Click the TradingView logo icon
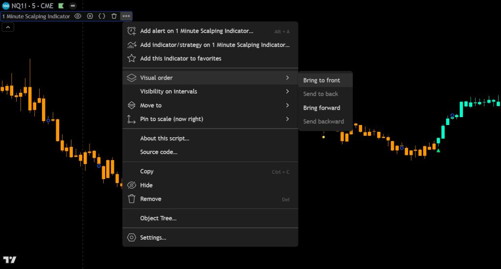 pyautogui.click(x=10, y=260)
